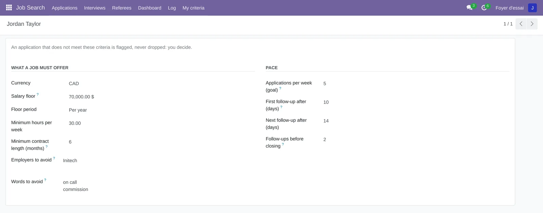Show help for Follow-ups before closing

(283, 144)
